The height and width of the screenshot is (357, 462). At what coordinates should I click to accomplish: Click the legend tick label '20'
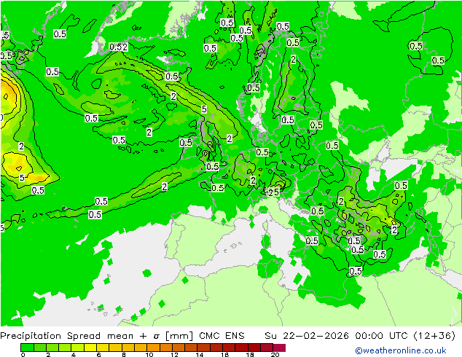coord(275,355)
